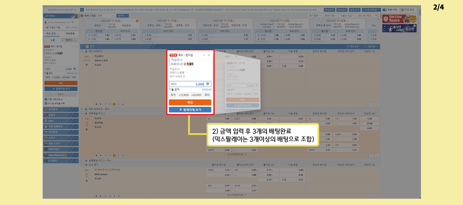Click the live stream play icon under 터키 슈퍼리그 match

tap(101, 104)
